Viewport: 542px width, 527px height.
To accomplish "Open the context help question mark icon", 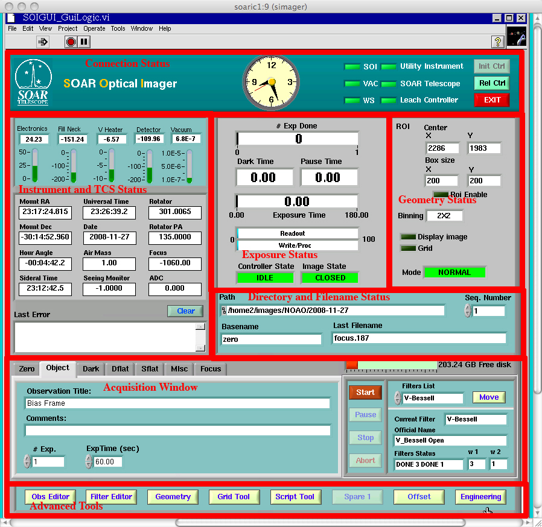I will (x=497, y=42).
